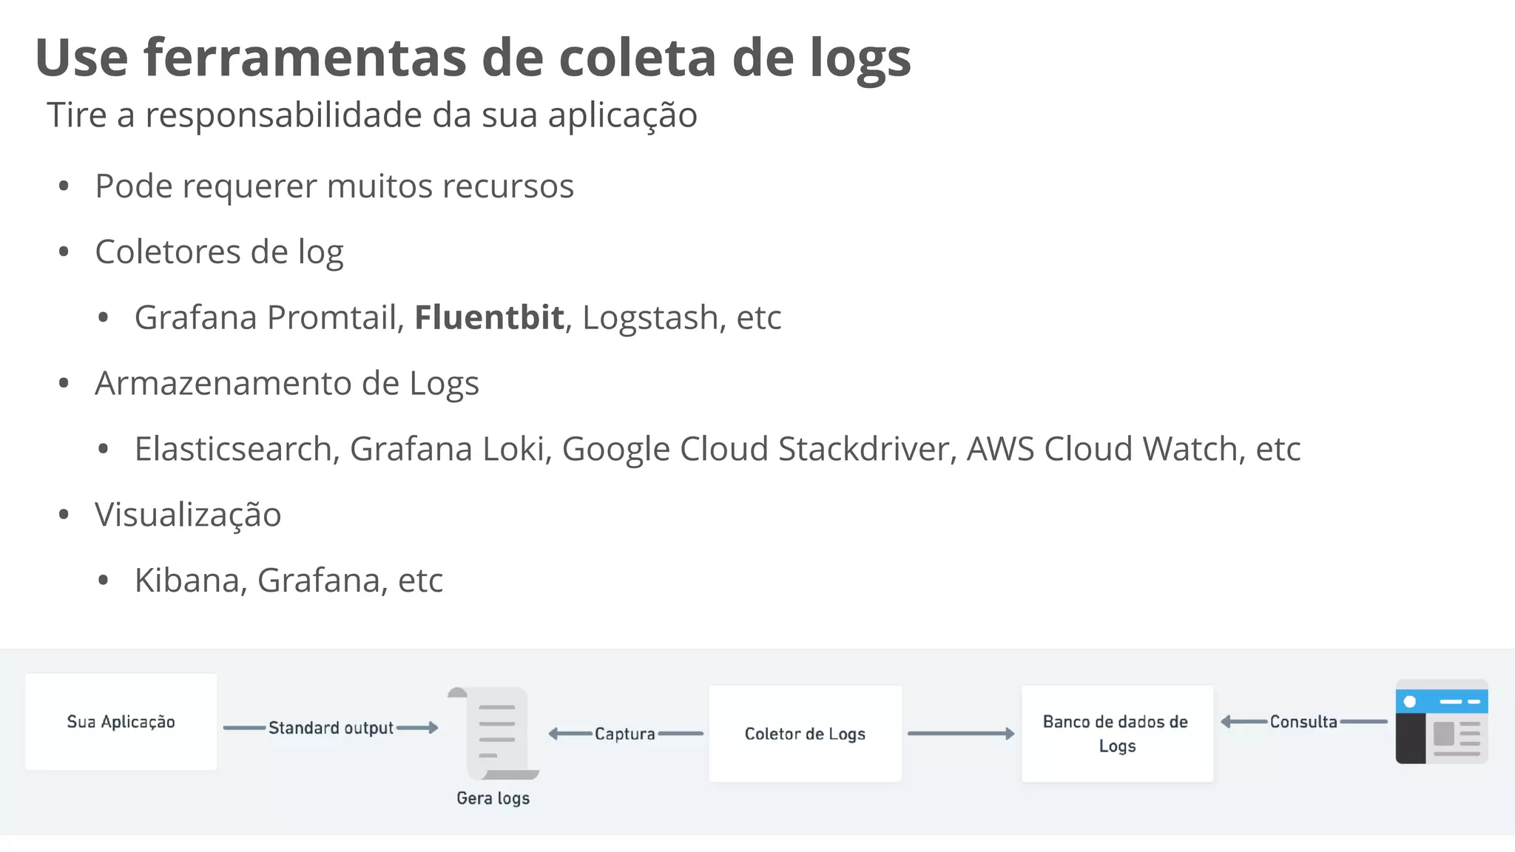Click the text 'Google Cloud Stackdriver'
Image resolution: width=1515 pixels, height=852 pixels.
coord(755,450)
